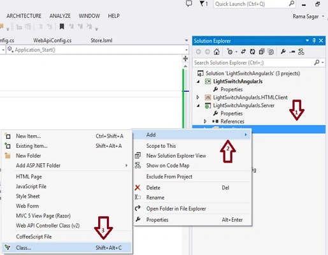The width and height of the screenshot is (328, 255).
Task: Open the ANALYZE menu
Action: (60, 16)
